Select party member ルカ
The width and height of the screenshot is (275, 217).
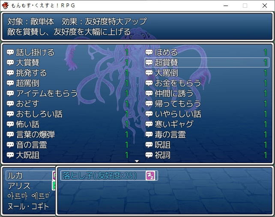pos(15,175)
